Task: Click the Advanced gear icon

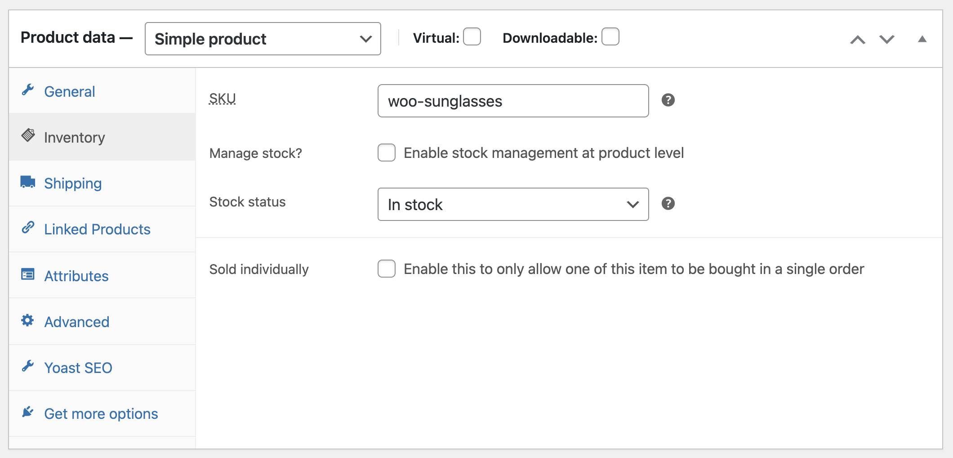Action: coord(28,320)
